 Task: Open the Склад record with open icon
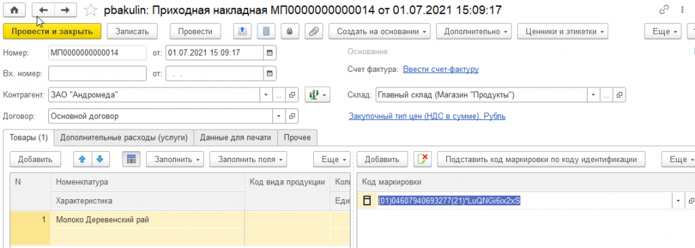pyautogui.click(x=619, y=95)
